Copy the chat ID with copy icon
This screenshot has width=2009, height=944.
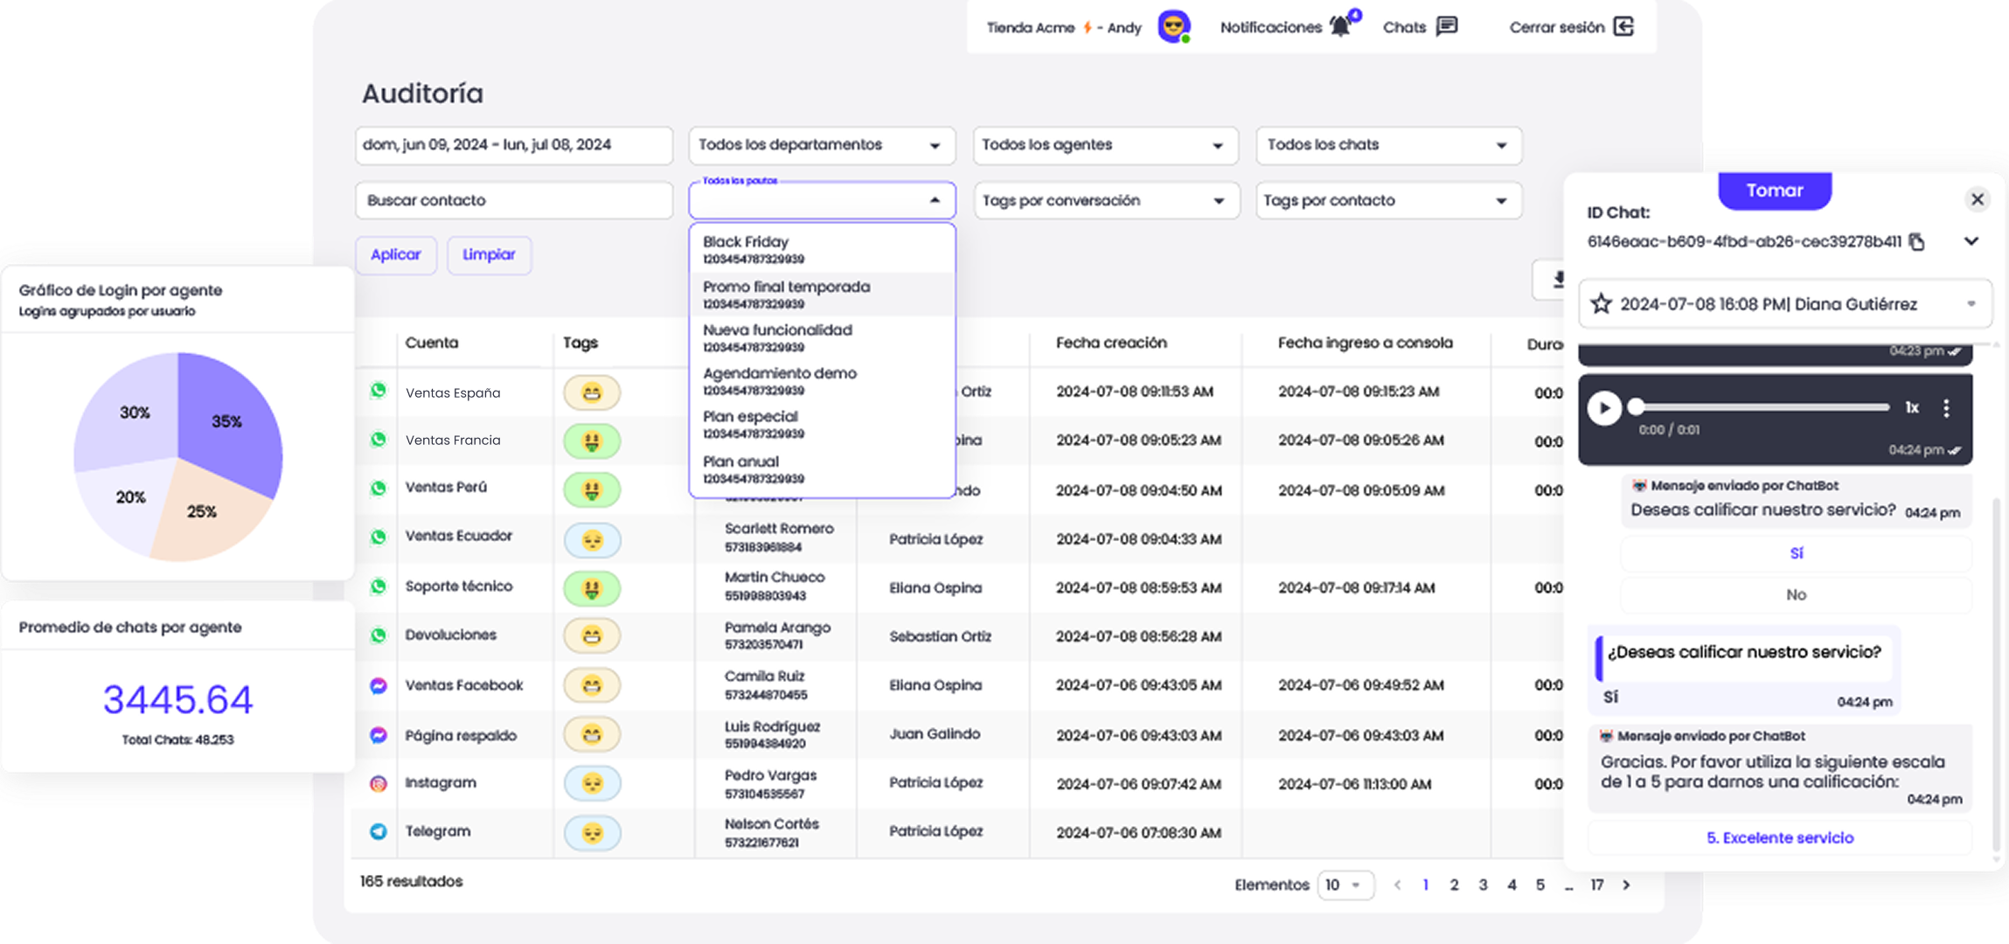click(1916, 242)
